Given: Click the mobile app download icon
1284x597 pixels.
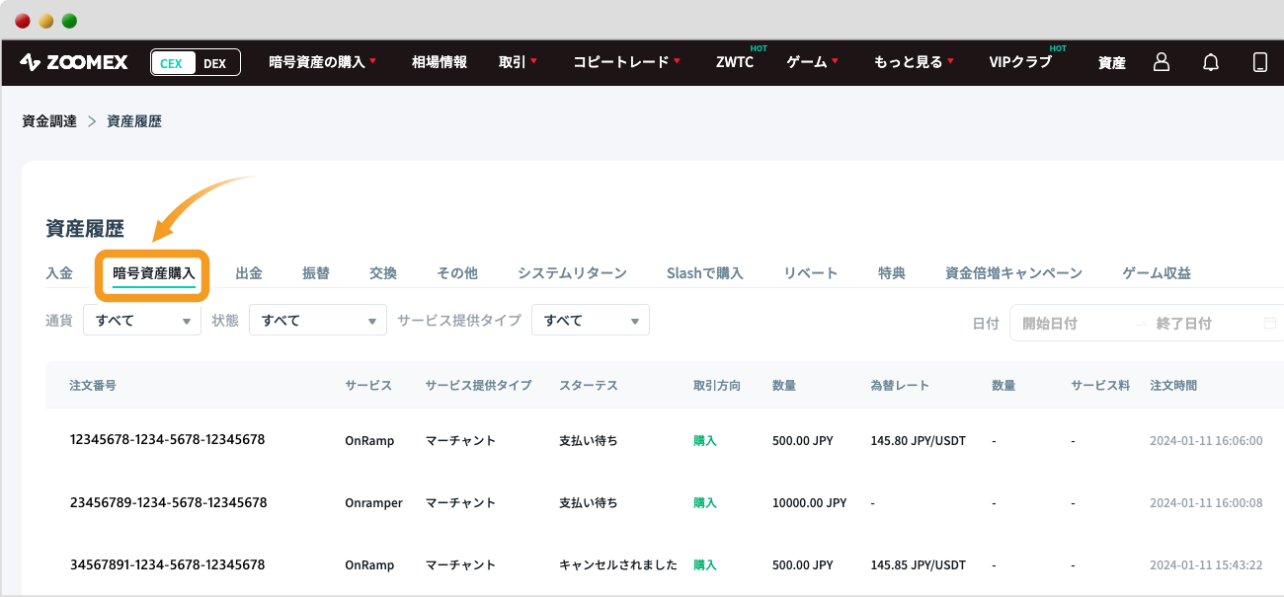Looking at the screenshot, I should coord(1260,62).
